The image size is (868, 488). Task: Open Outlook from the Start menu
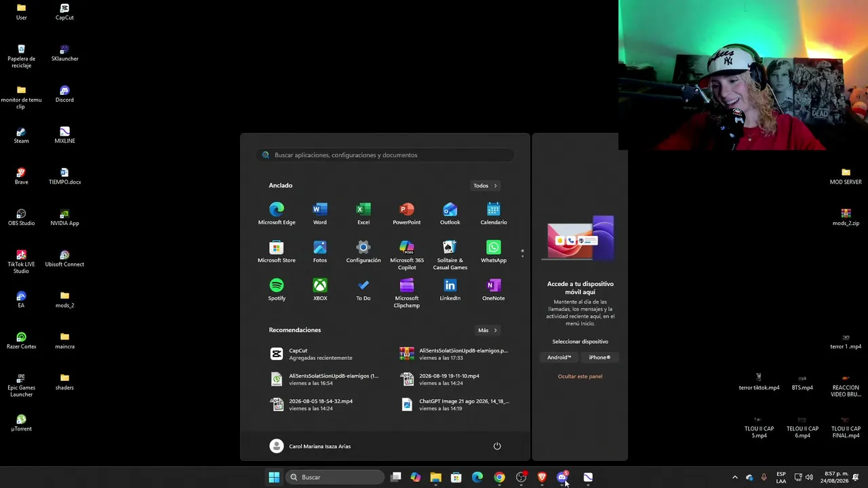point(450,213)
